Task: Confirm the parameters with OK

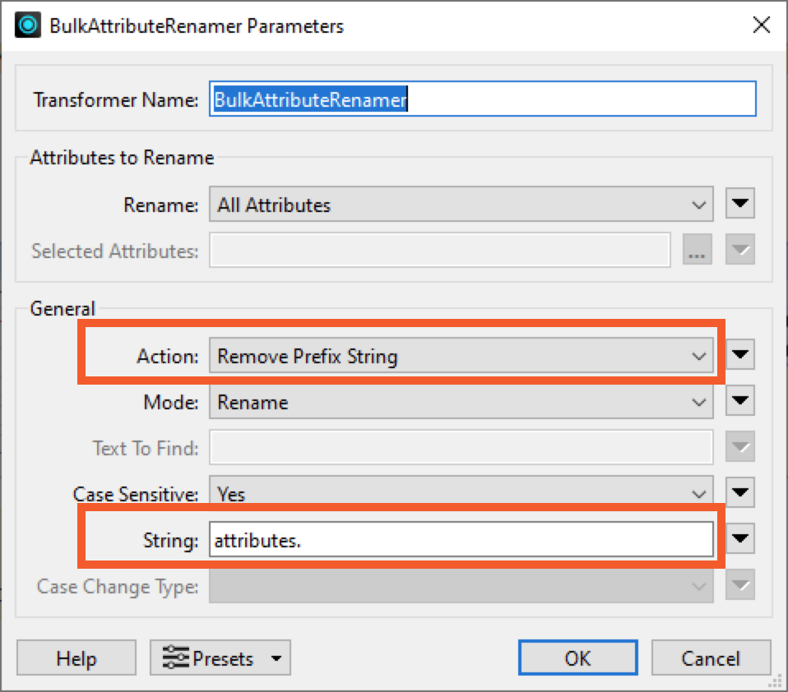Action: (577, 657)
